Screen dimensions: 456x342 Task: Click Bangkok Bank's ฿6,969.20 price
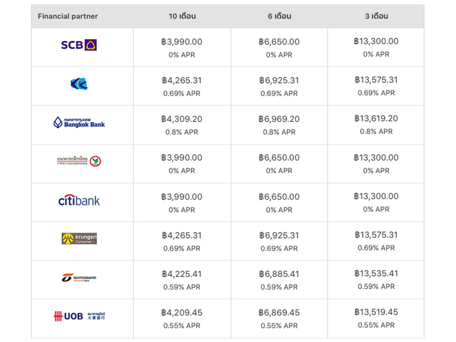coord(279,119)
